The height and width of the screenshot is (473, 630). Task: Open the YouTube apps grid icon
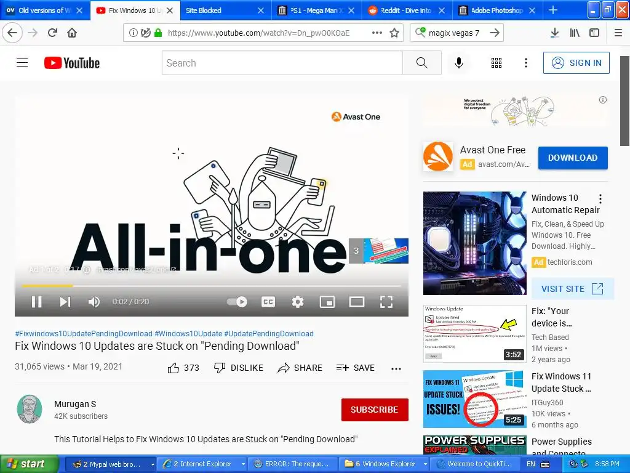496,63
